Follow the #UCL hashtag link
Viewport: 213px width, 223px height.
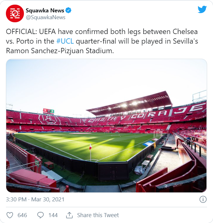click(65, 41)
